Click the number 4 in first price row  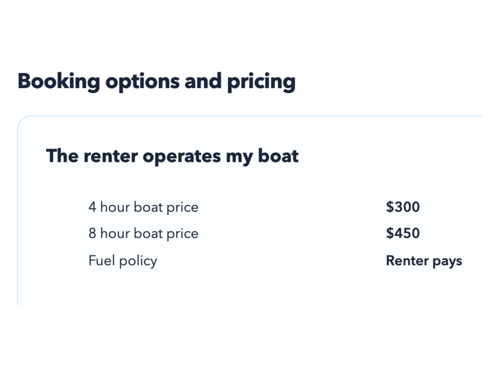coord(92,207)
